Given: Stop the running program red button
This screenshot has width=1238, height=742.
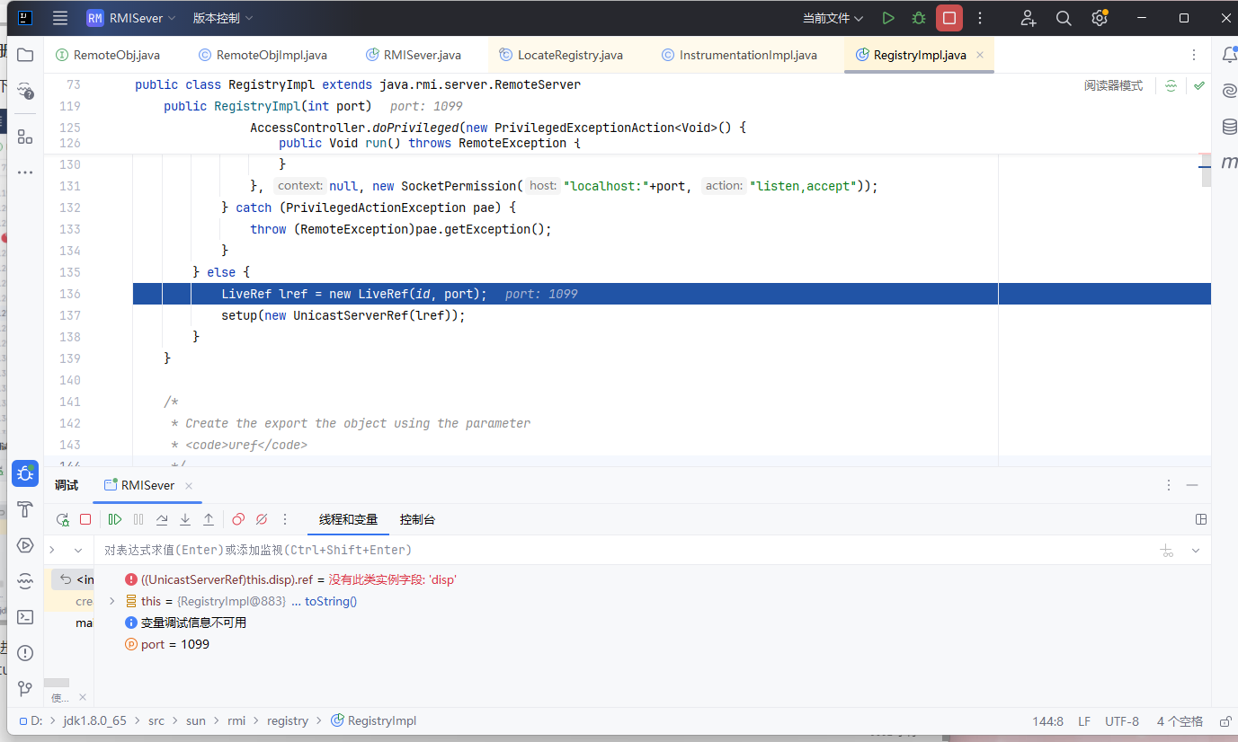Looking at the screenshot, I should coord(949,18).
